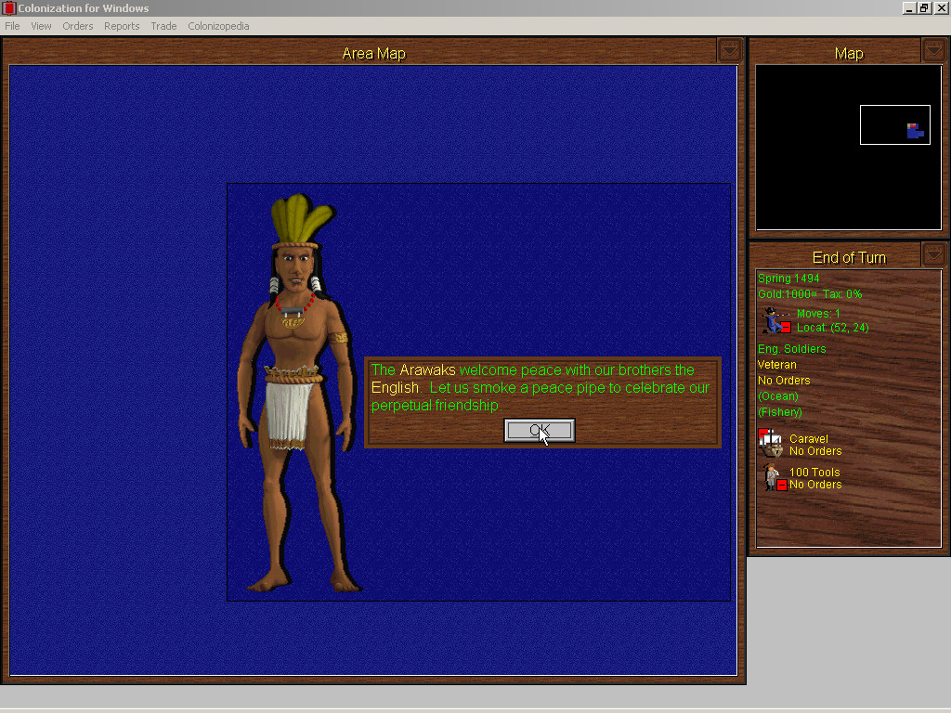Click the 'Moves: 1' text

pos(818,314)
